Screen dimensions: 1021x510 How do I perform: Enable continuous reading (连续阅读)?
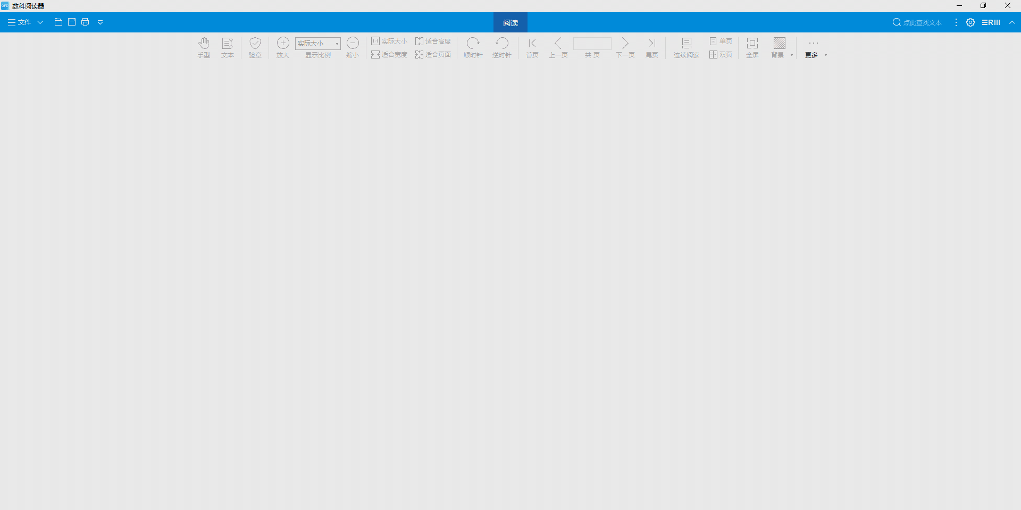tap(687, 47)
